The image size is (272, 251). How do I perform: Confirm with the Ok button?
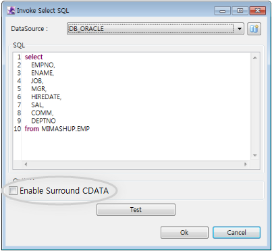pos(184,232)
